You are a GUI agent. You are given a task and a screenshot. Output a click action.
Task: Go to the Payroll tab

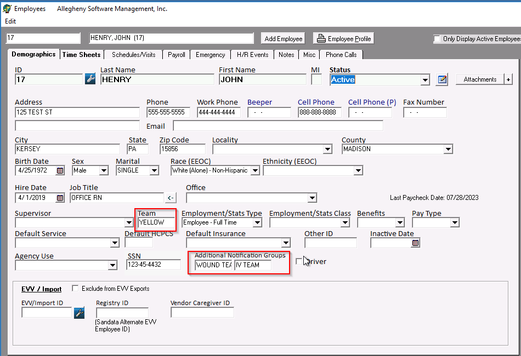coord(177,55)
